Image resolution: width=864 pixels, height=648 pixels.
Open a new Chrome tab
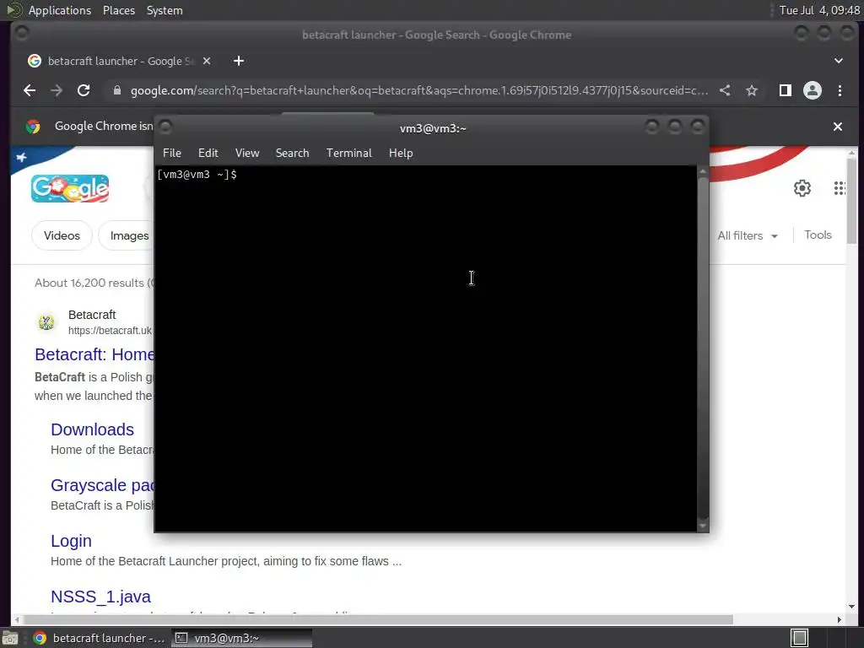[x=239, y=61]
